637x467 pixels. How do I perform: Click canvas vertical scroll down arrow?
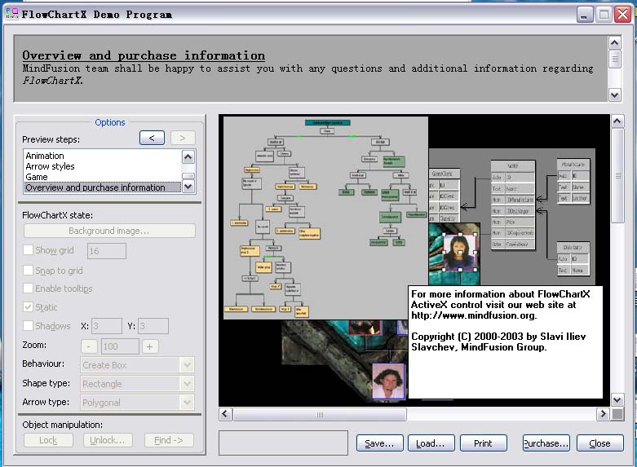617,399
